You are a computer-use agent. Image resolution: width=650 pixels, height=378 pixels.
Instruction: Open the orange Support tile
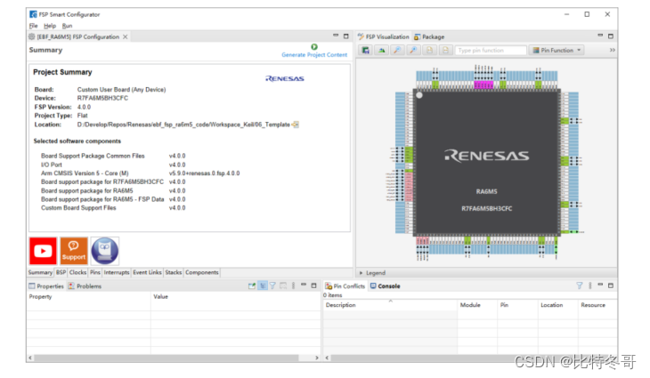point(74,251)
